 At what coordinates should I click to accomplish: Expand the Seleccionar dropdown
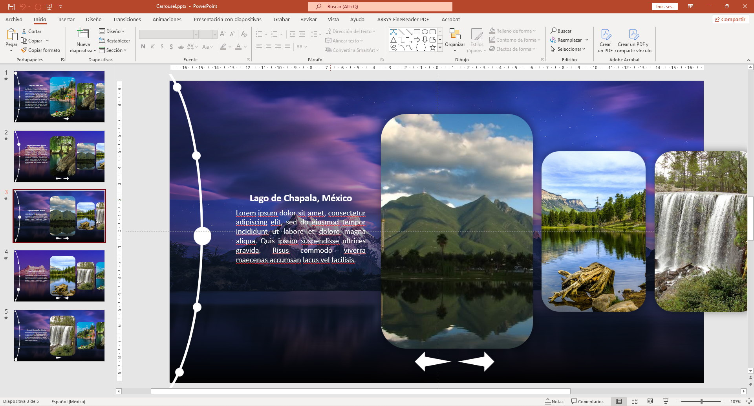click(x=568, y=49)
